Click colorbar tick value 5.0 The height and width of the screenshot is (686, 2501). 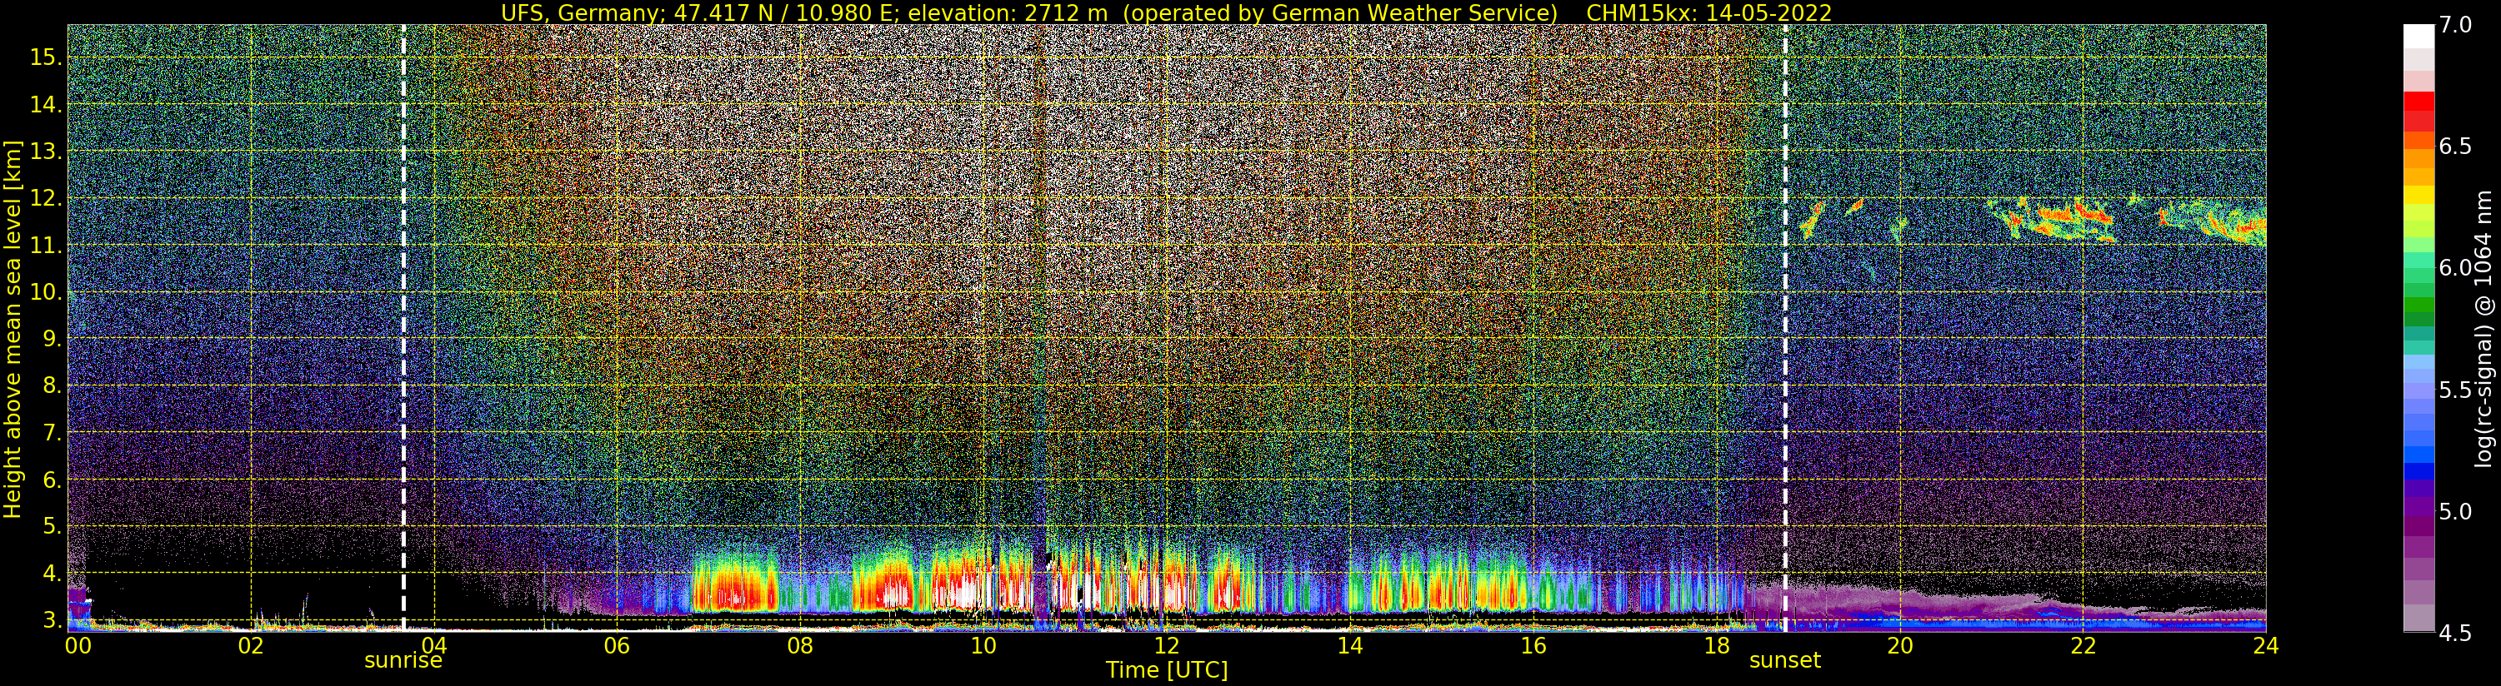pyautogui.click(x=2456, y=511)
